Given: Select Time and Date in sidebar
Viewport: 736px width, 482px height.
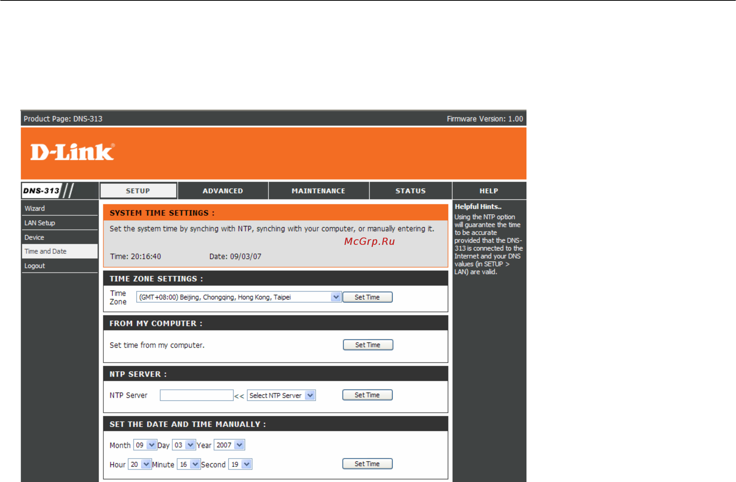Looking at the screenshot, I should [60, 251].
